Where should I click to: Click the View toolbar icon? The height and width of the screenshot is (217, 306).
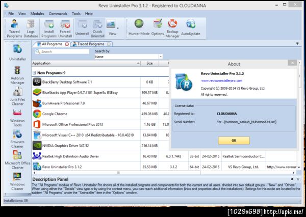point(111,28)
